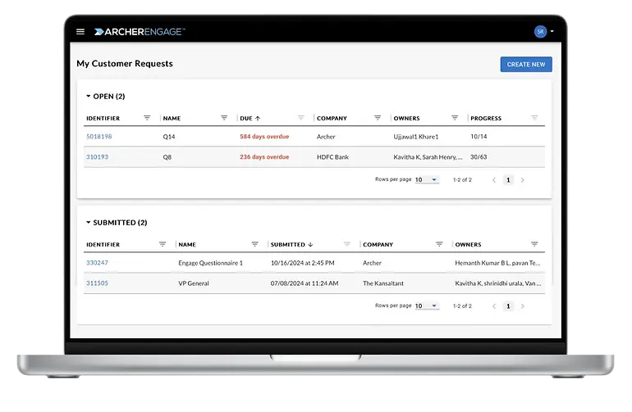Open the hamburger navigation menu

[80, 31]
